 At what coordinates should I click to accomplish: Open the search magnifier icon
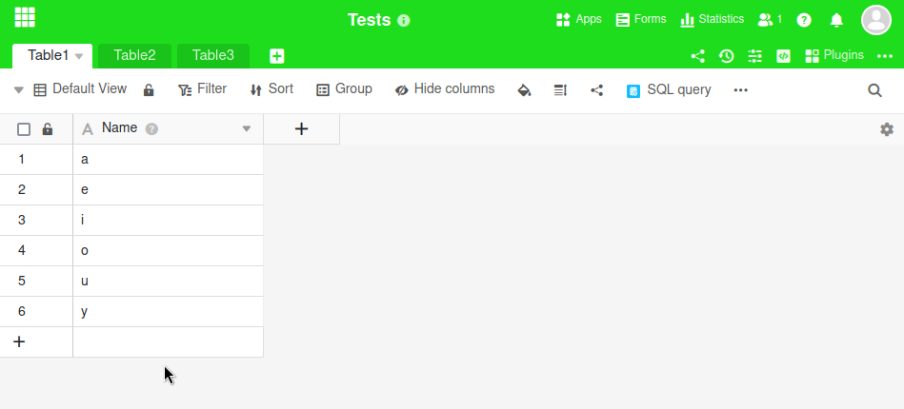tap(874, 90)
